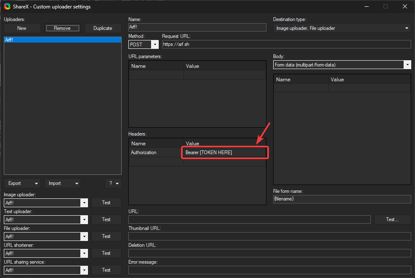Test the URL shortener

point(106,253)
